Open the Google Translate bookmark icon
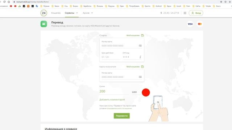This screenshot has height=130, width=232. [x=37, y=6]
